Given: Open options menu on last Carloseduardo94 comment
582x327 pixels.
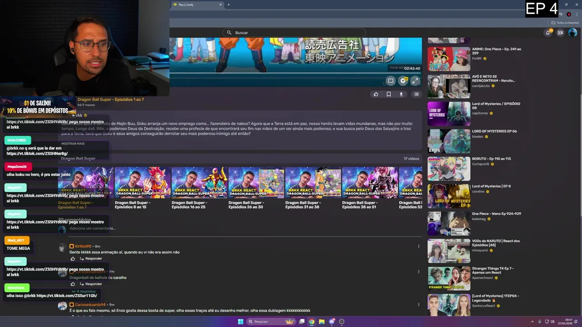Looking at the screenshot, I should (x=418, y=305).
